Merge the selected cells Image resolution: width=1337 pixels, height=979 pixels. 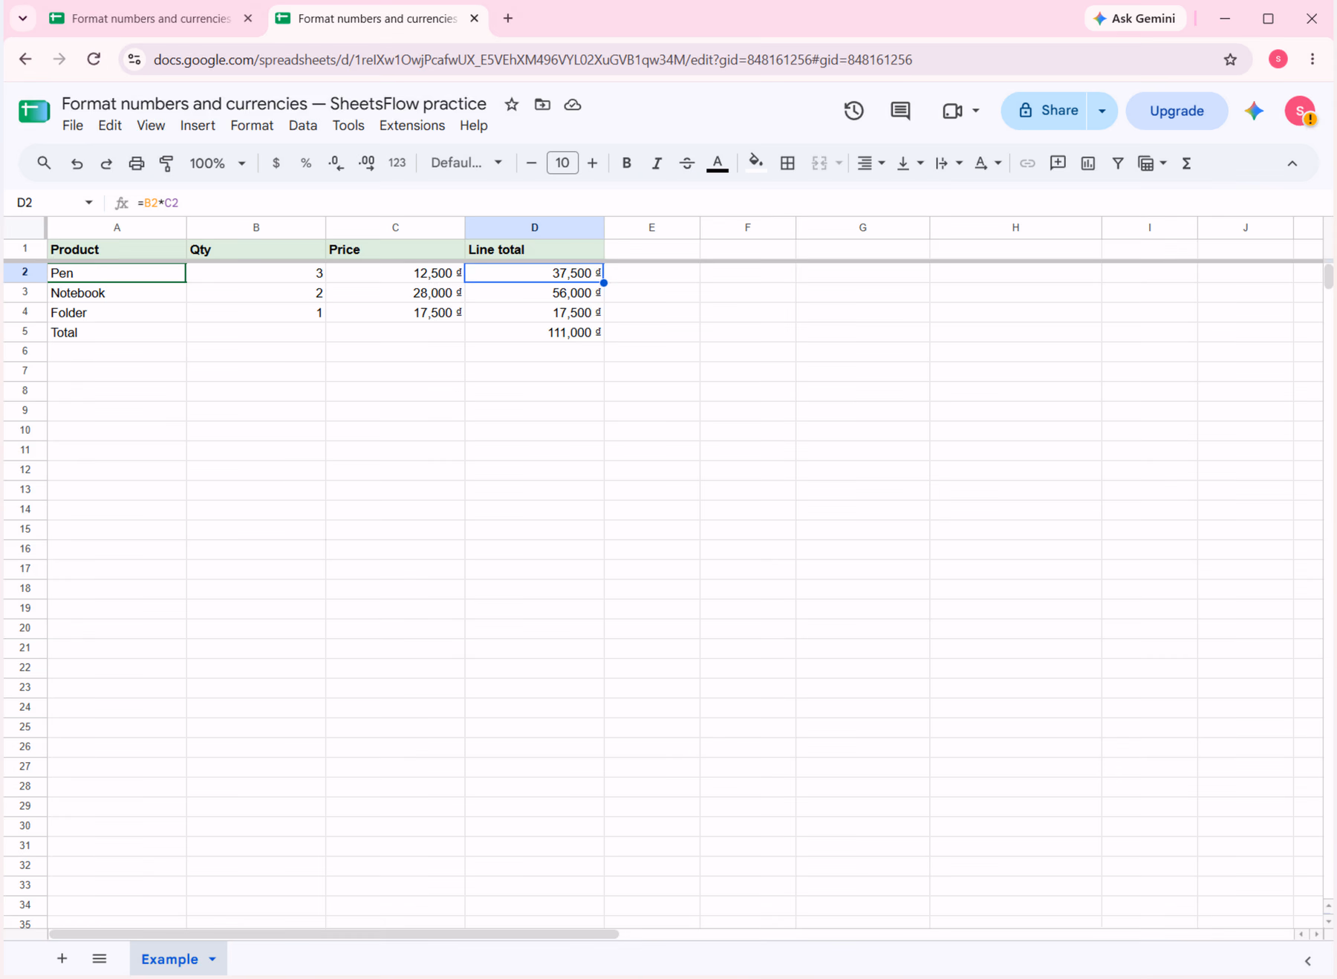coord(819,163)
